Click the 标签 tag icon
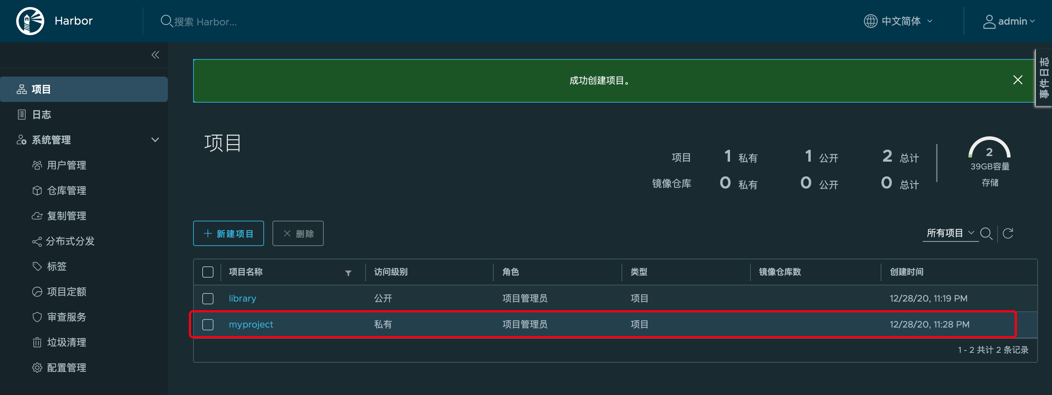Screen dimensions: 1052x395 37,267
